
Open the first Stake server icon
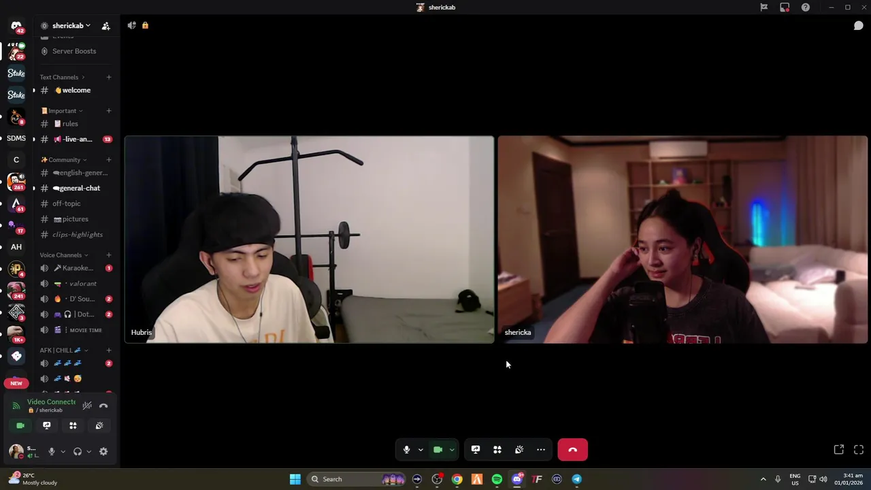click(16, 73)
